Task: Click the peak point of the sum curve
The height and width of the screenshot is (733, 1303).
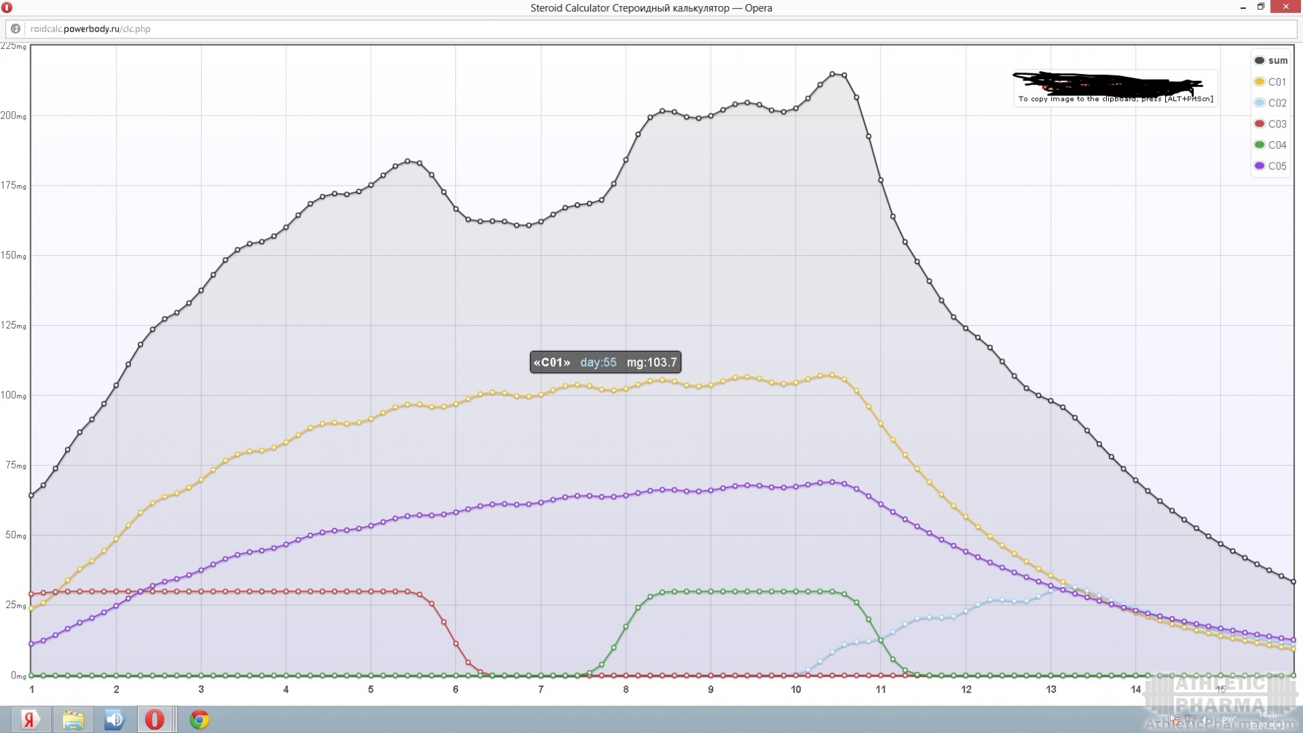Action: coord(833,74)
